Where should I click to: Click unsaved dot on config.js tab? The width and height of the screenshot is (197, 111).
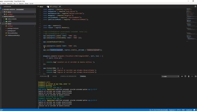60,6
